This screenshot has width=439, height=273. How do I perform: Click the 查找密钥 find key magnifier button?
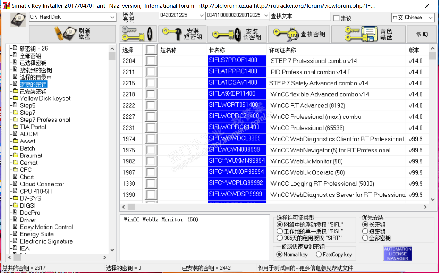[299, 34]
